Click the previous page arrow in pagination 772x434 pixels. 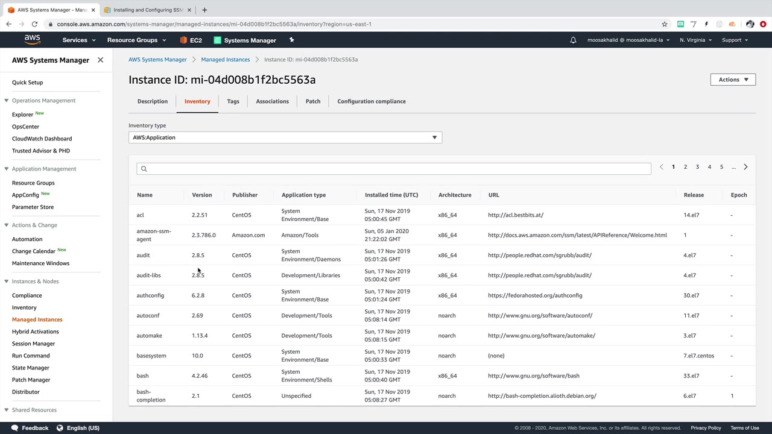(x=661, y=167)
